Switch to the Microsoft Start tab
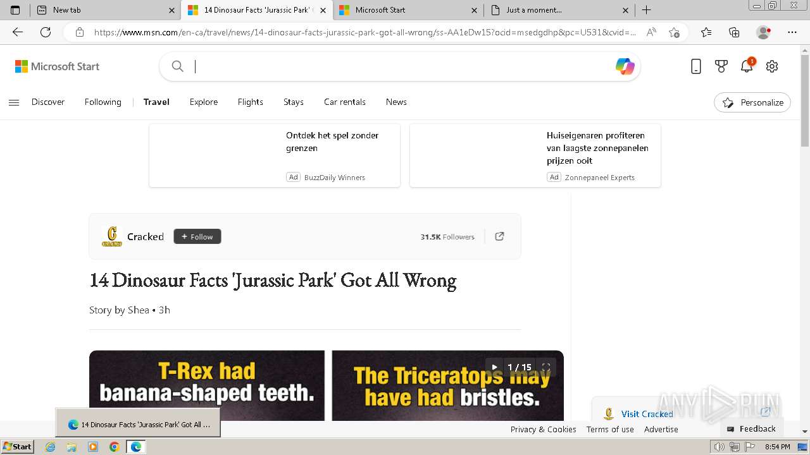The image size is (810, 455). pyautogui.click(x=409, y=10)
